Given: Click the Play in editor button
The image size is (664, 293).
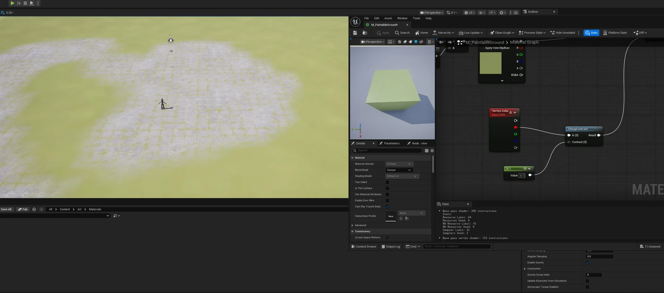Looking at the screenshot, I should pos(12,3).
